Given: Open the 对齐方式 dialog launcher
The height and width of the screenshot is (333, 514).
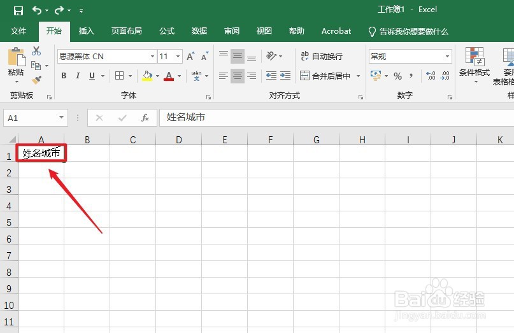Looking at the screenshot, I should 361,97.
